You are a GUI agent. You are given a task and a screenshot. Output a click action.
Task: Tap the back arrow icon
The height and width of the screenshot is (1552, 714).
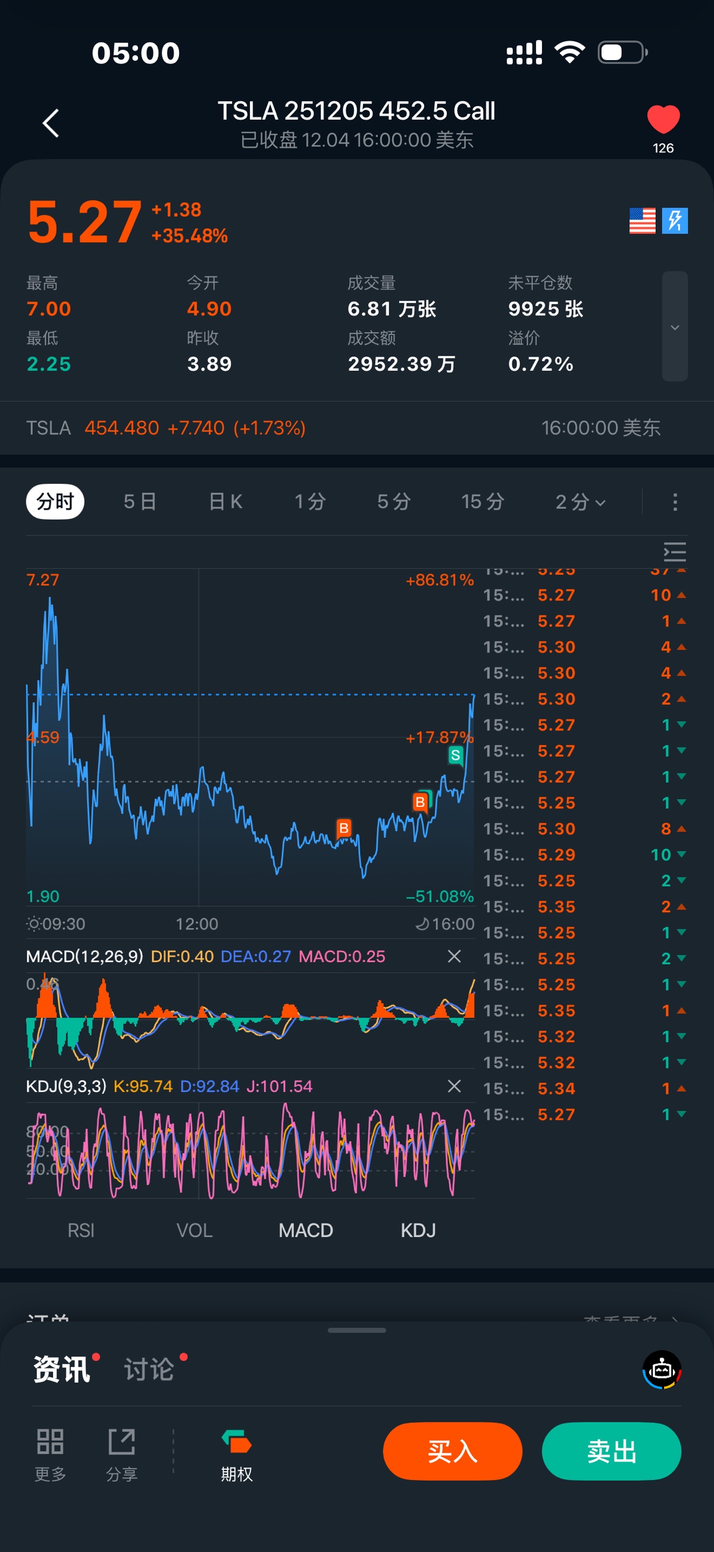[x=51, y=124]
